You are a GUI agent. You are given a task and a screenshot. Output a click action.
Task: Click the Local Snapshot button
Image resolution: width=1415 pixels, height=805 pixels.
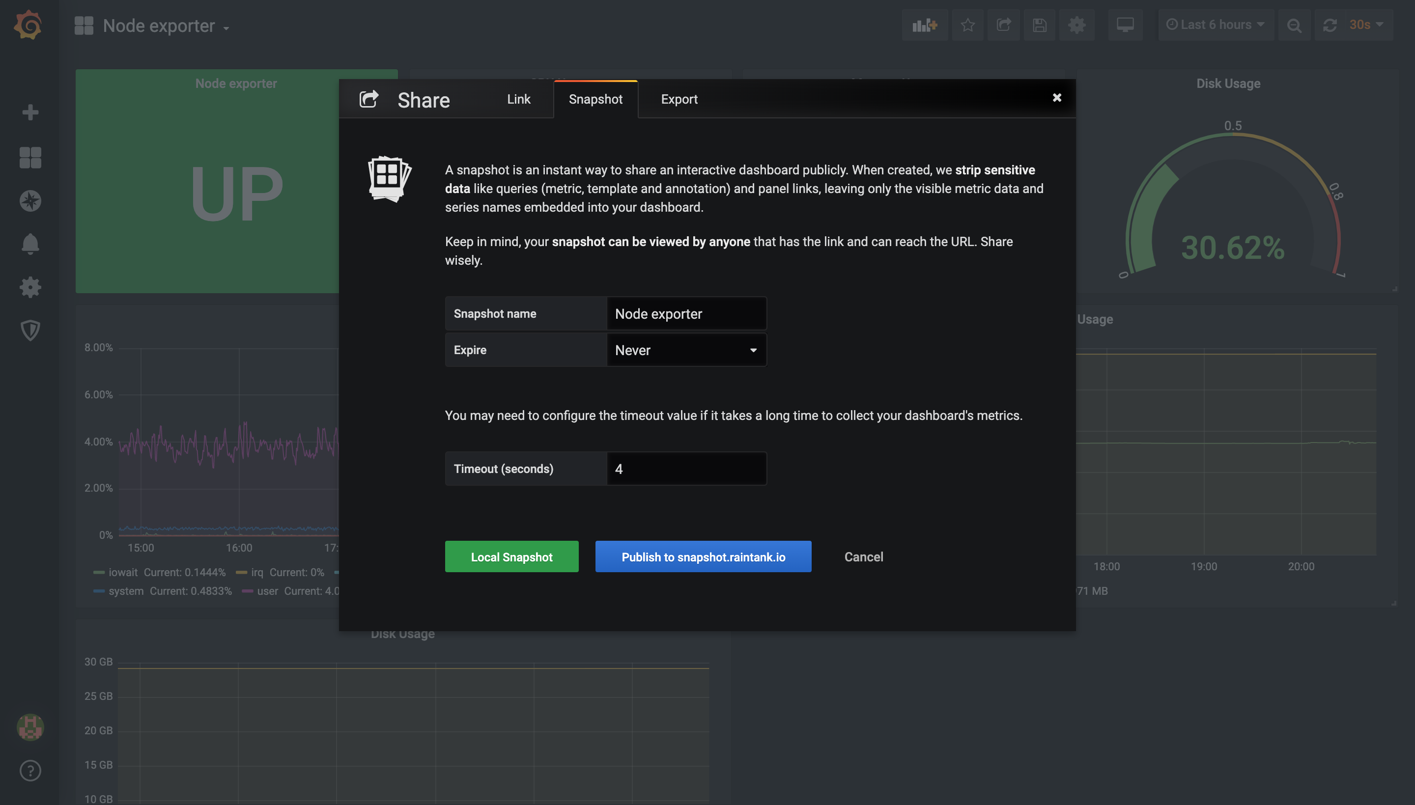point(511,557)
